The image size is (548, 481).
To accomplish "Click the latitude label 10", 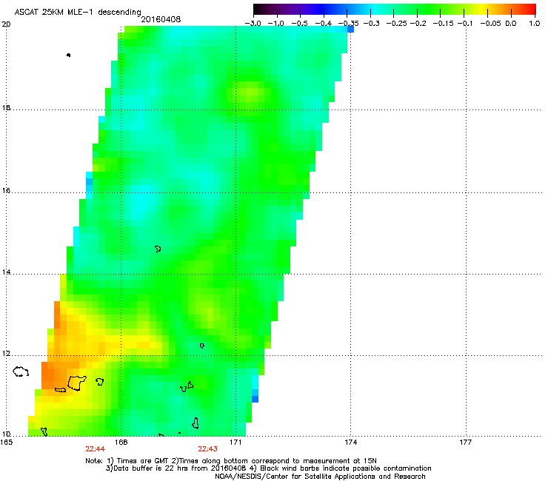I will 6,434.
